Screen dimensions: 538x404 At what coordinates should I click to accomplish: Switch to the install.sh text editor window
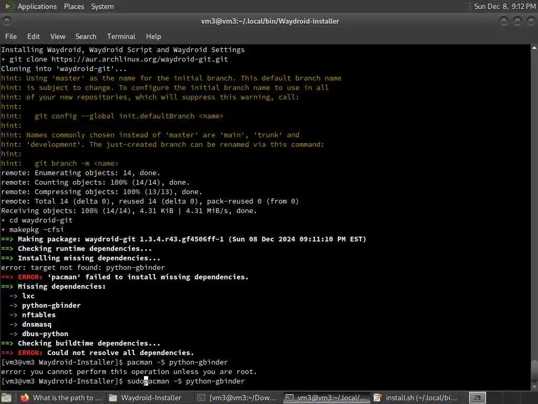click(x=416, y=398)
